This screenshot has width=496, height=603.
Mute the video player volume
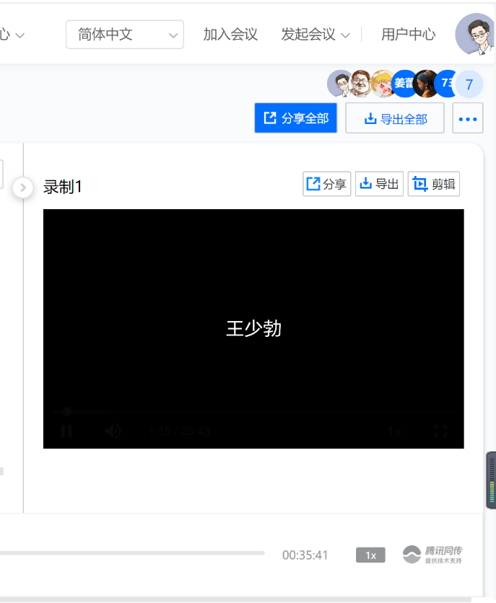point(113,431)
